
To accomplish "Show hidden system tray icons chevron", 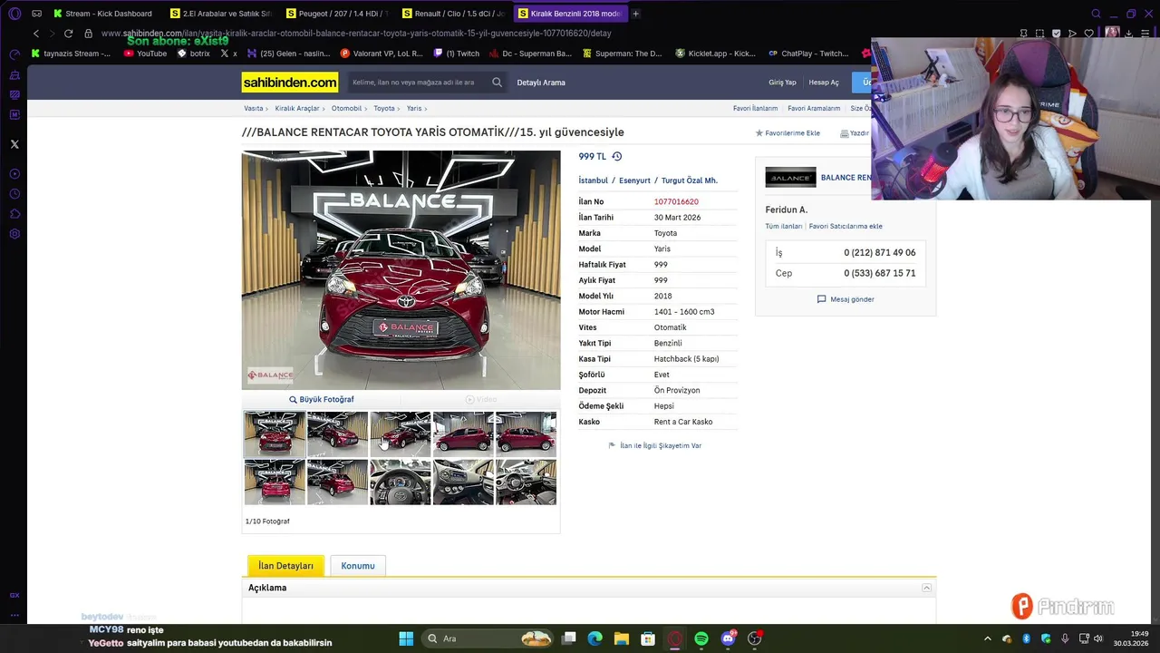I will pyautogui.click(x=988, y=638).
